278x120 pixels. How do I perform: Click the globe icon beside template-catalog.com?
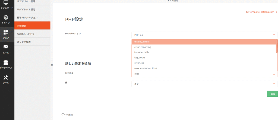(x=247, y=12)
